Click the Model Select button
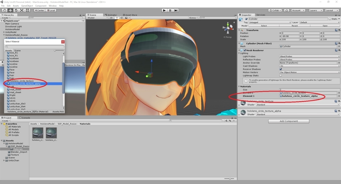 pos(264,26)
